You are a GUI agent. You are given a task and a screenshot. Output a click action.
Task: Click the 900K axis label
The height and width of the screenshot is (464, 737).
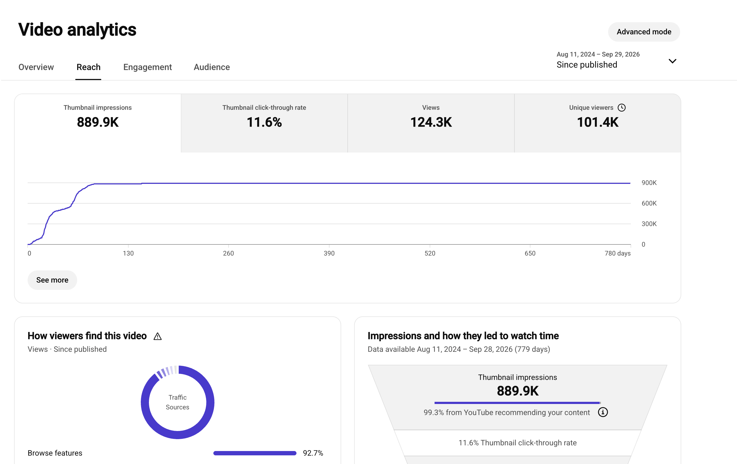tap(649, 183)
